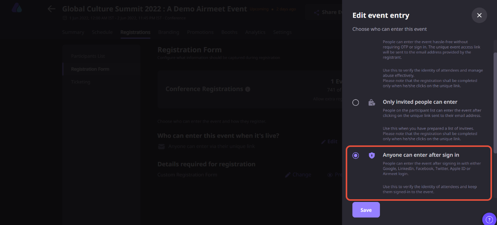Click the calendar icon beside the event dates
This screenshot has height=225, width=497.
point(65,18)
